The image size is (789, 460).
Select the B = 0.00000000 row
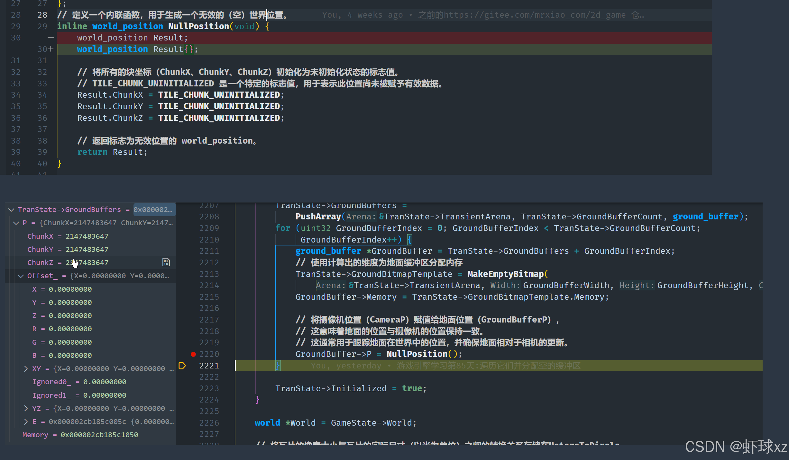click(91, 356)
